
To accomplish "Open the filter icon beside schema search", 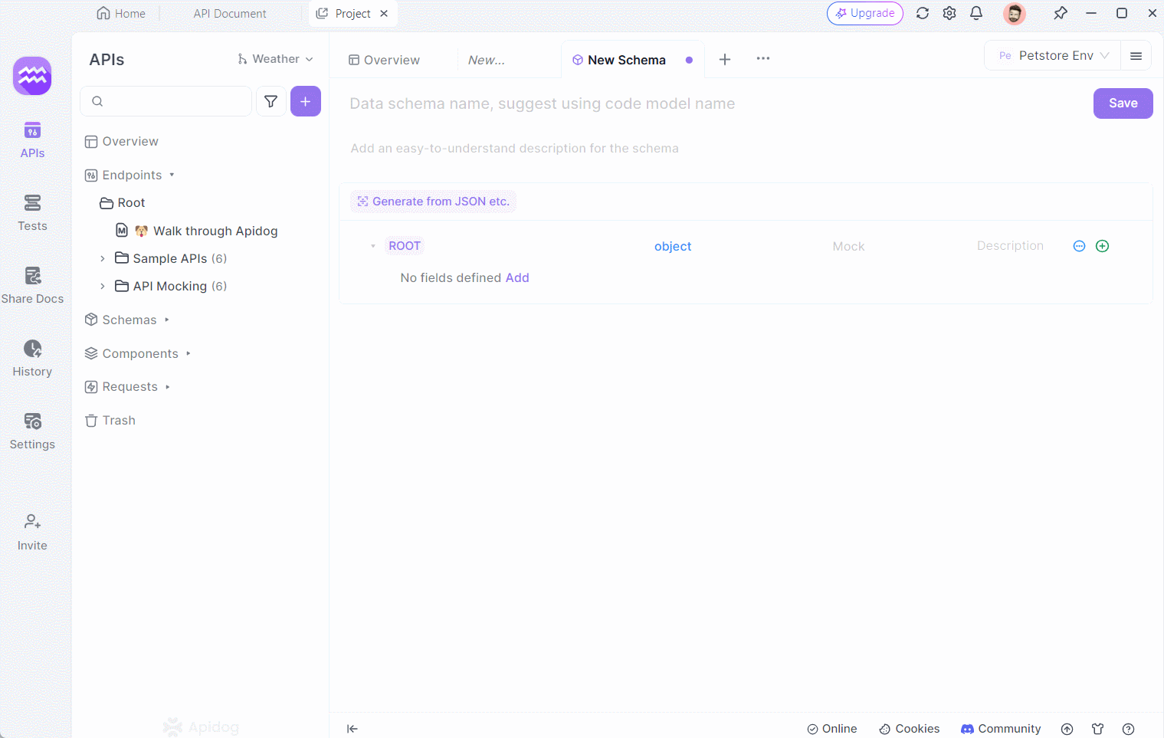I will click(271, 100).
